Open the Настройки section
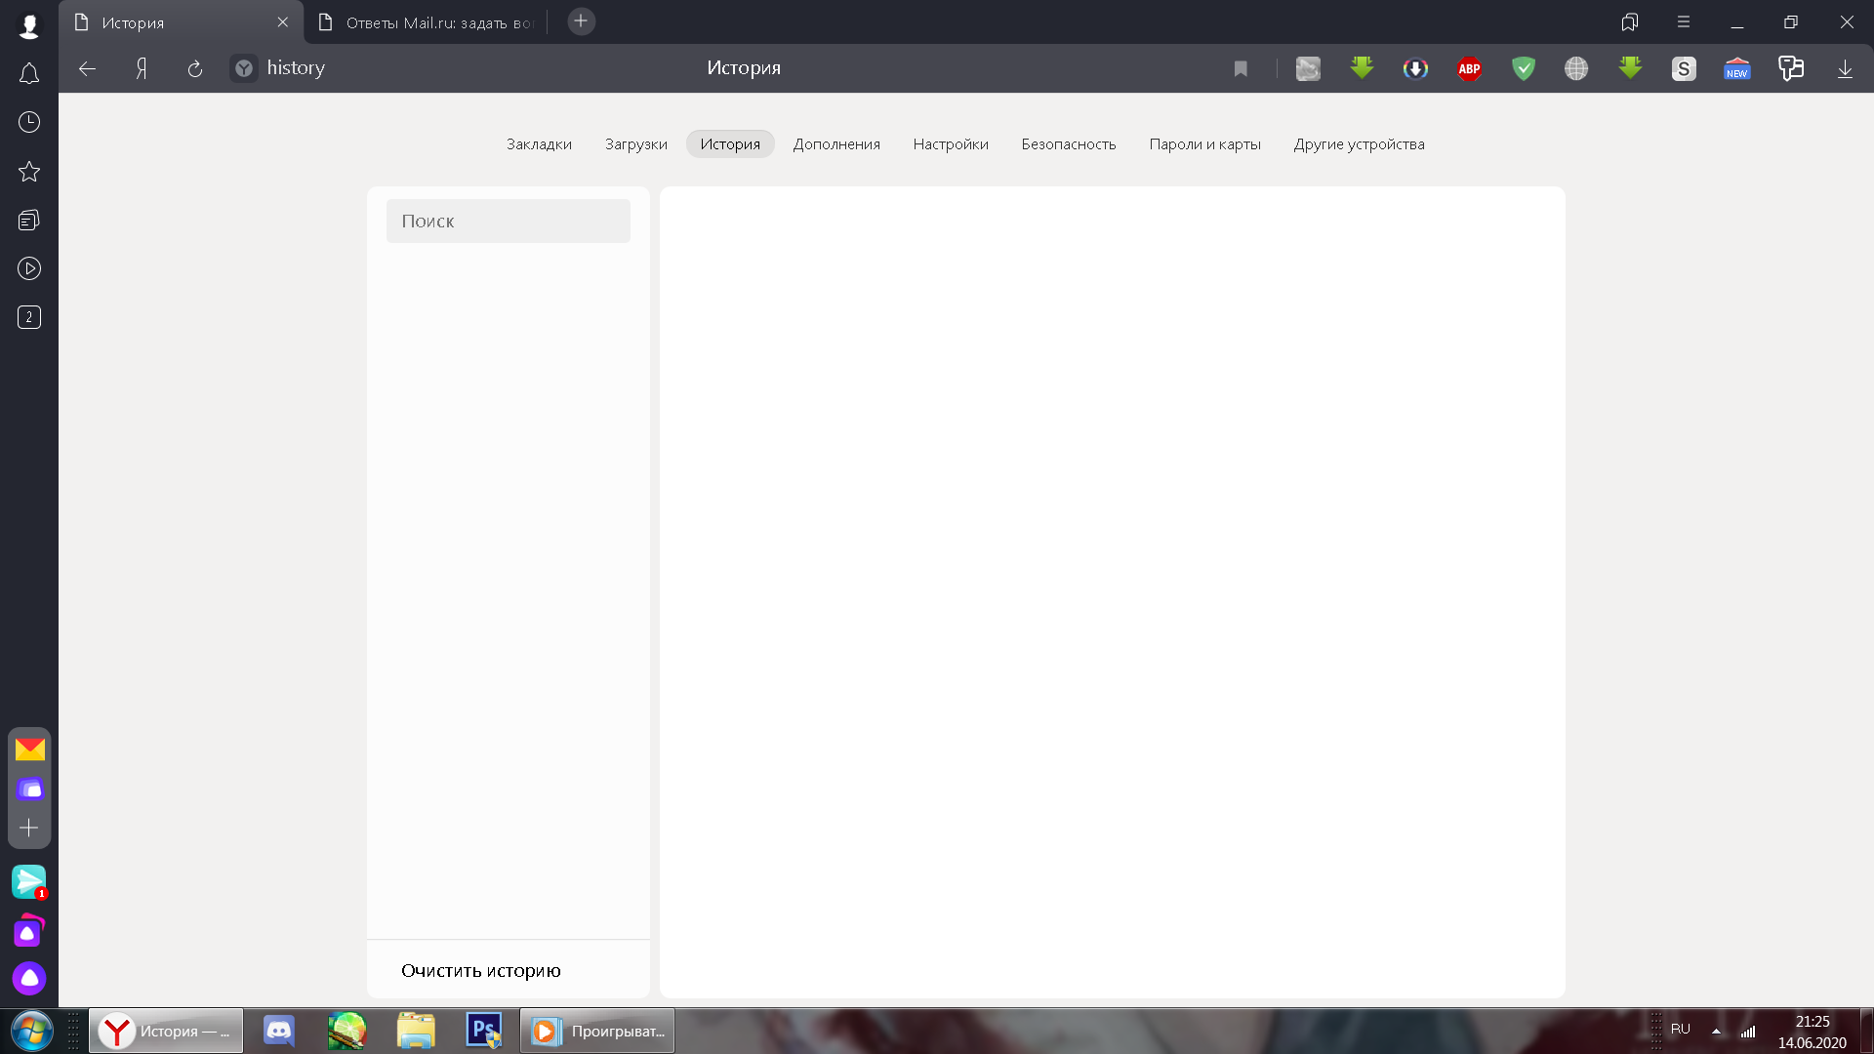 (951, 143)
